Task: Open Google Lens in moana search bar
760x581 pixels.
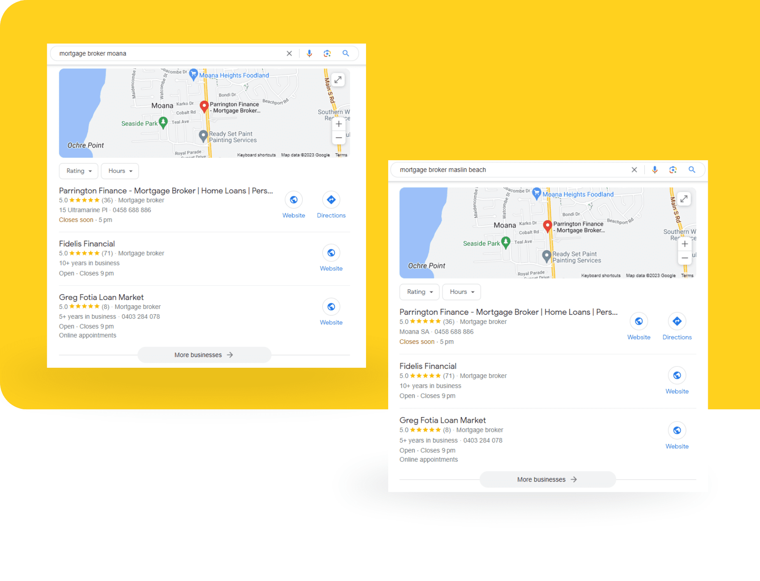Action: [327, 53]
